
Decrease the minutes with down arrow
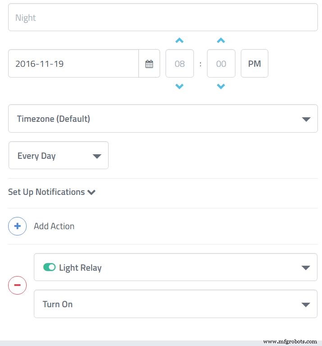[221, 86]
